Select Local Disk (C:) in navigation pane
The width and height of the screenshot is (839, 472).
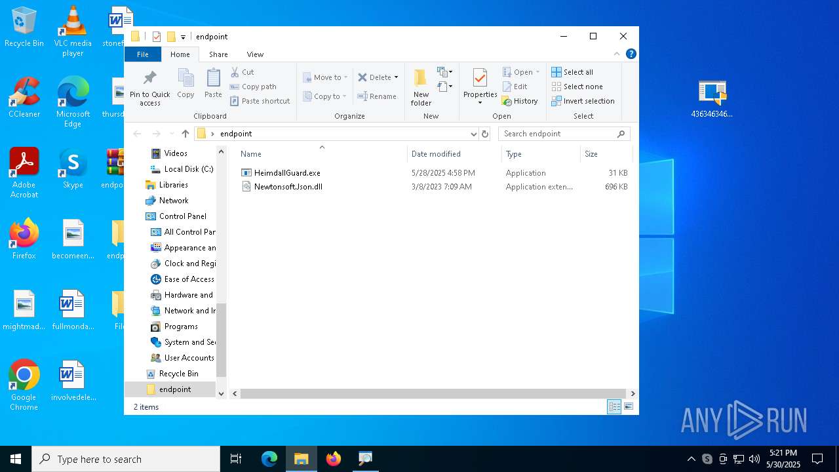point(189,169)
